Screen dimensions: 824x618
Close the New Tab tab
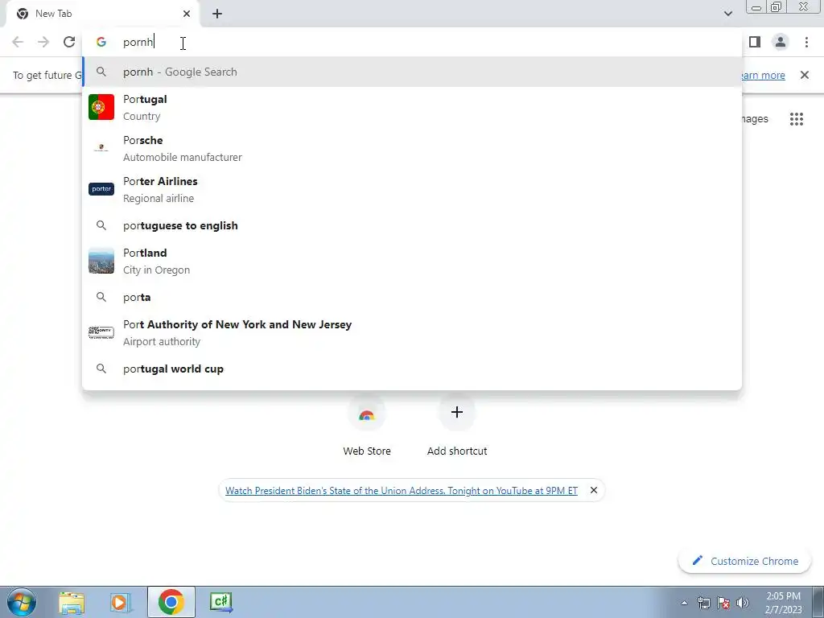click(x=187, y=14)
